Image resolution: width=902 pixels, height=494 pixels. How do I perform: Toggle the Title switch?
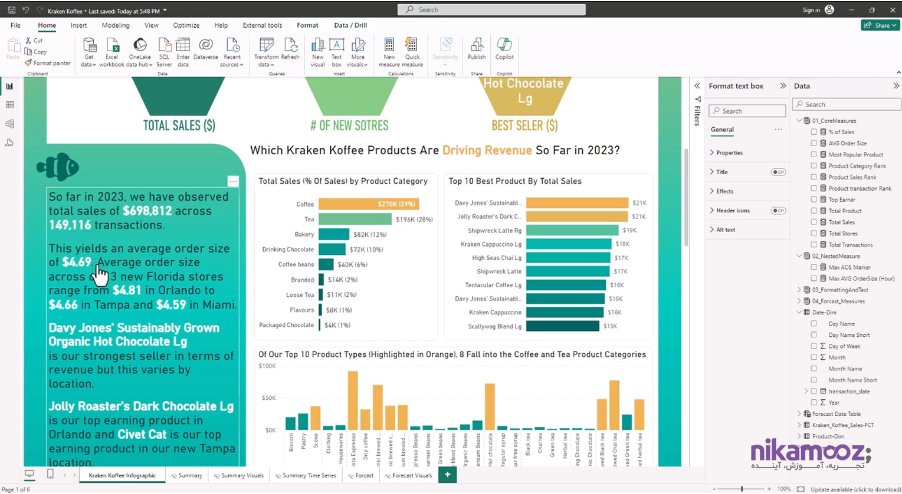778,172
